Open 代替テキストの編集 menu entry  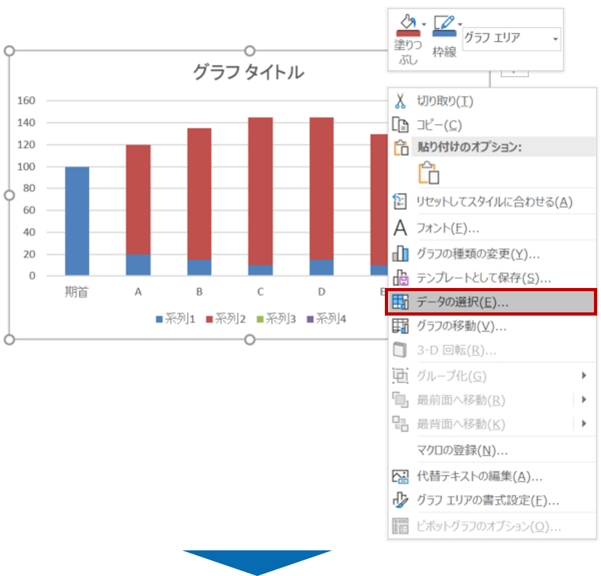[x=479, y=477]
